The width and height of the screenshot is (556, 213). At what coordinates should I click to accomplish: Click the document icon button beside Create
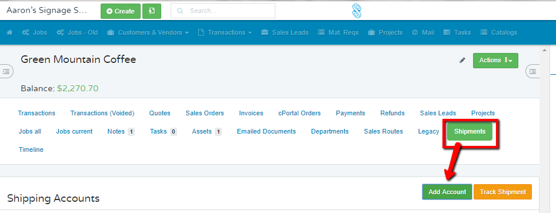(152, 11)
